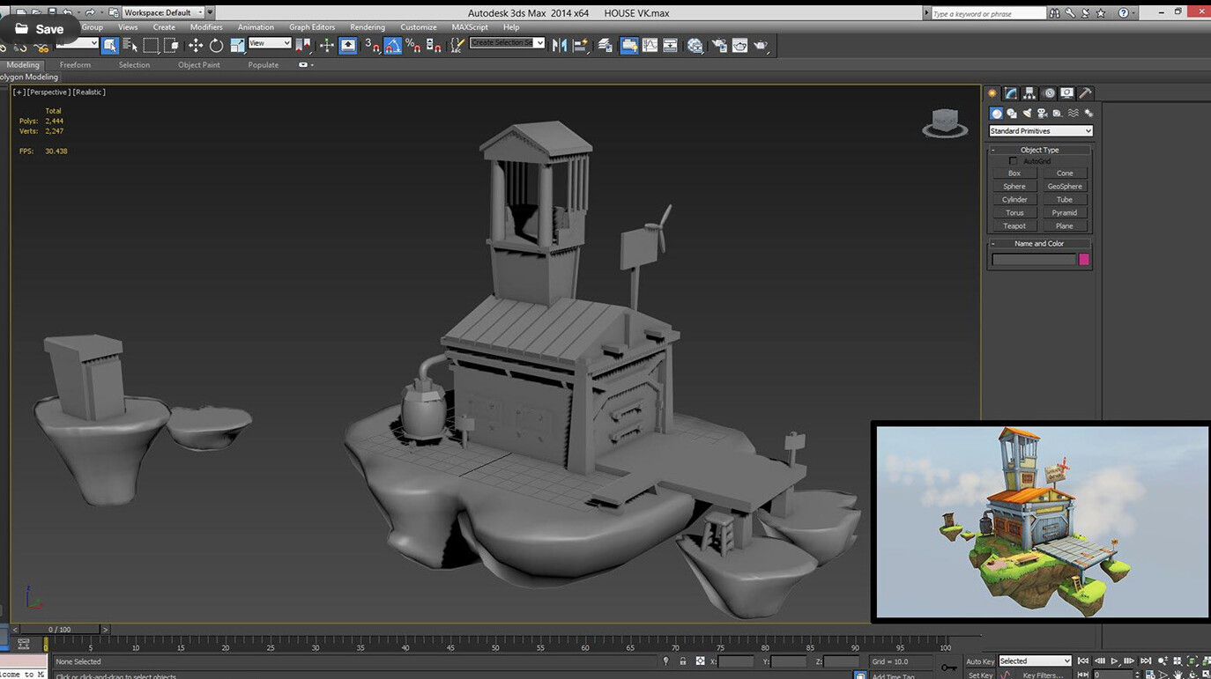The width and height of the screenshot is (1211, 679).
Task: Open the Modify panel
Action: [x=1011, y=92]
